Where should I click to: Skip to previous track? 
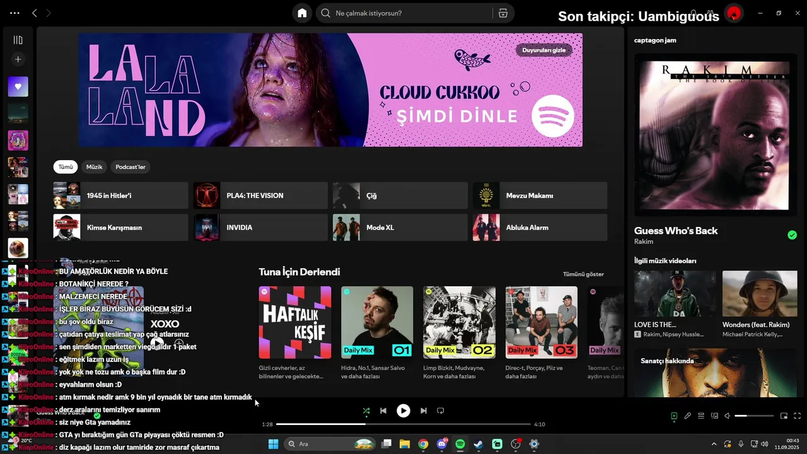(x=383, y=410)
